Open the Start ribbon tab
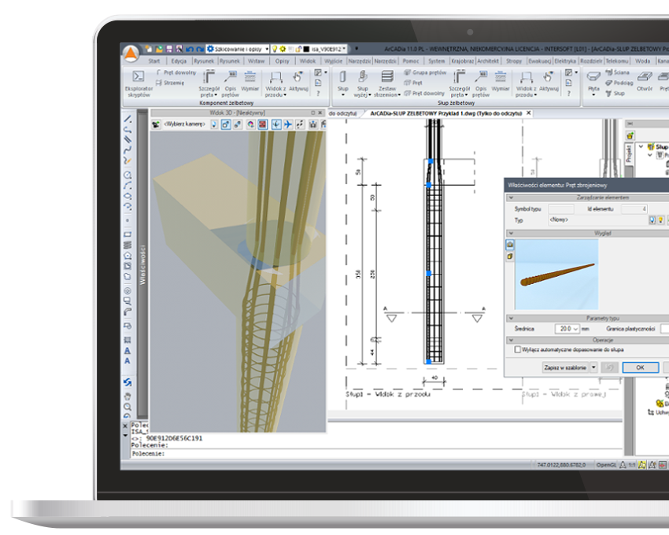This screenshot has width=669, height=535. point(154,61)
